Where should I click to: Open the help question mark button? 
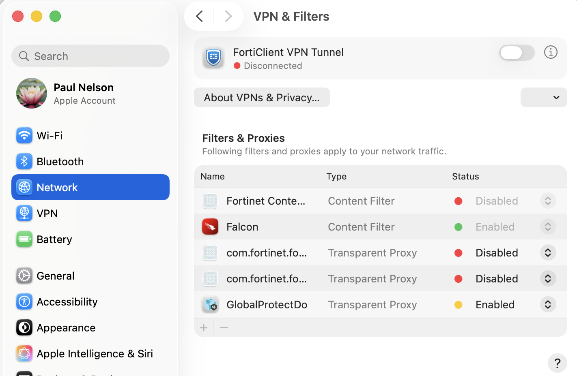pos(557,363)
